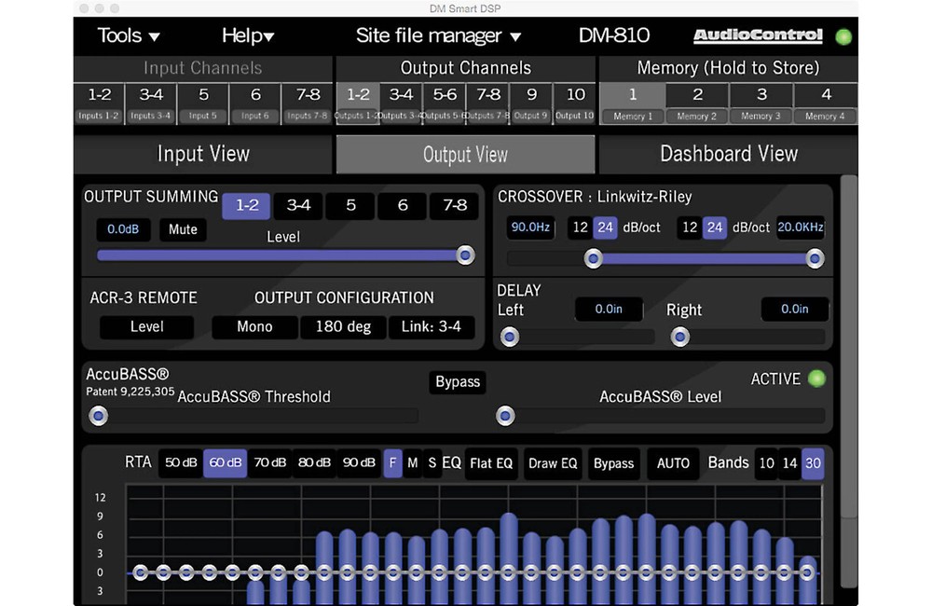Expand the Site file manager menu
This screenshot has width=932, height=606.
[x=439, y=35]
